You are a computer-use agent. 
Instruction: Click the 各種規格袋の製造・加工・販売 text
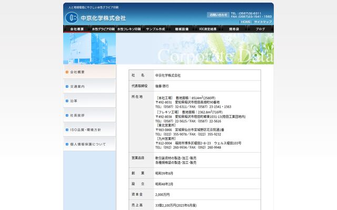(176, 163)
